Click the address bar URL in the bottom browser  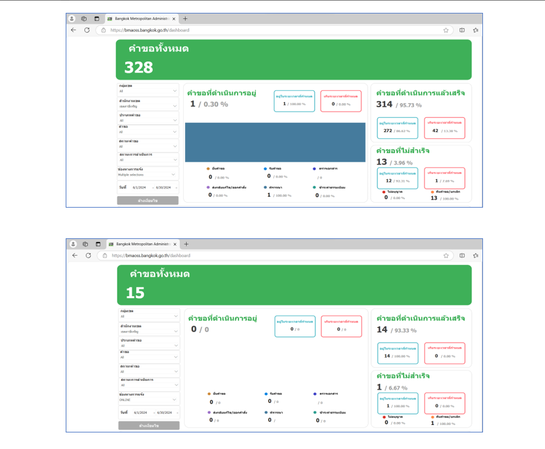[x=151, y=256]
